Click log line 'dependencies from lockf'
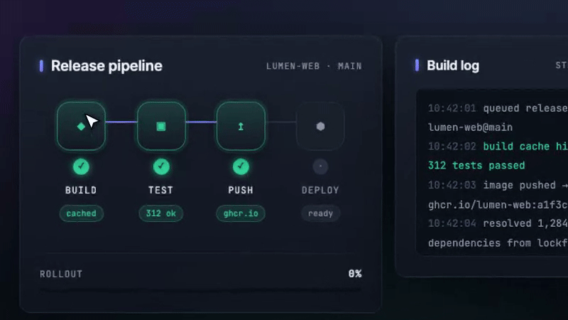This screenshot has width=568, height=320. [x=498, y=242]
